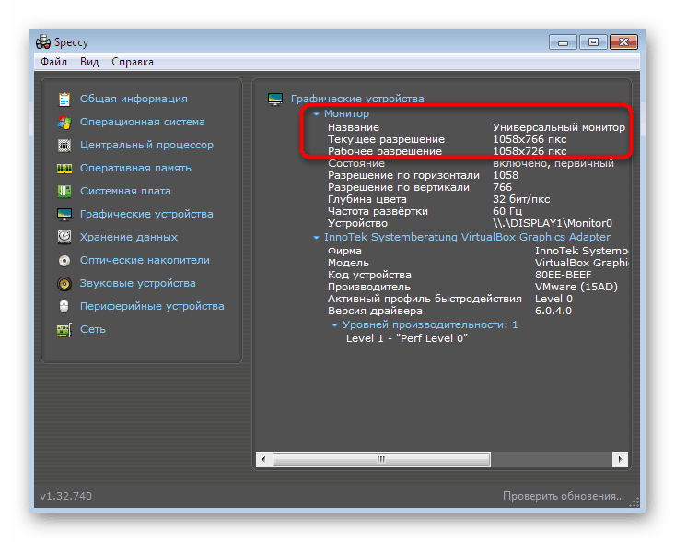Click the Level 1 - "Perf Level 0" entry
Screen dimensions: 675x542
[x=407, y=338]
